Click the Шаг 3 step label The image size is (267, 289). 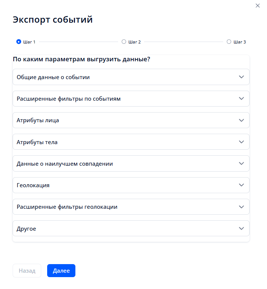[240, 42]
